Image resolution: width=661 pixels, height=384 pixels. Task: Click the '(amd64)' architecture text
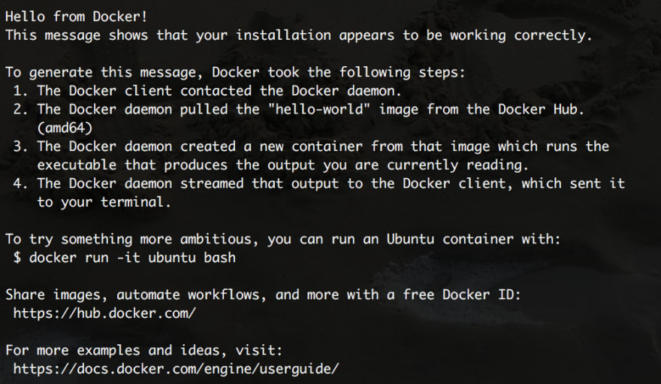click(x=65, y=128)
